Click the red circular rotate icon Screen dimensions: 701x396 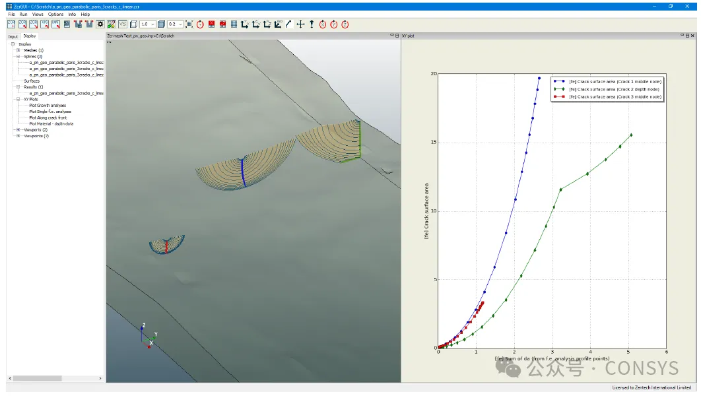[x=200, y=24]
